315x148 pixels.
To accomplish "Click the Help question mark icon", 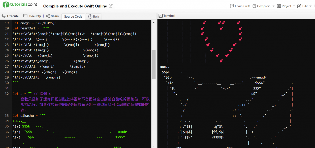I will (x=90, y=17).
